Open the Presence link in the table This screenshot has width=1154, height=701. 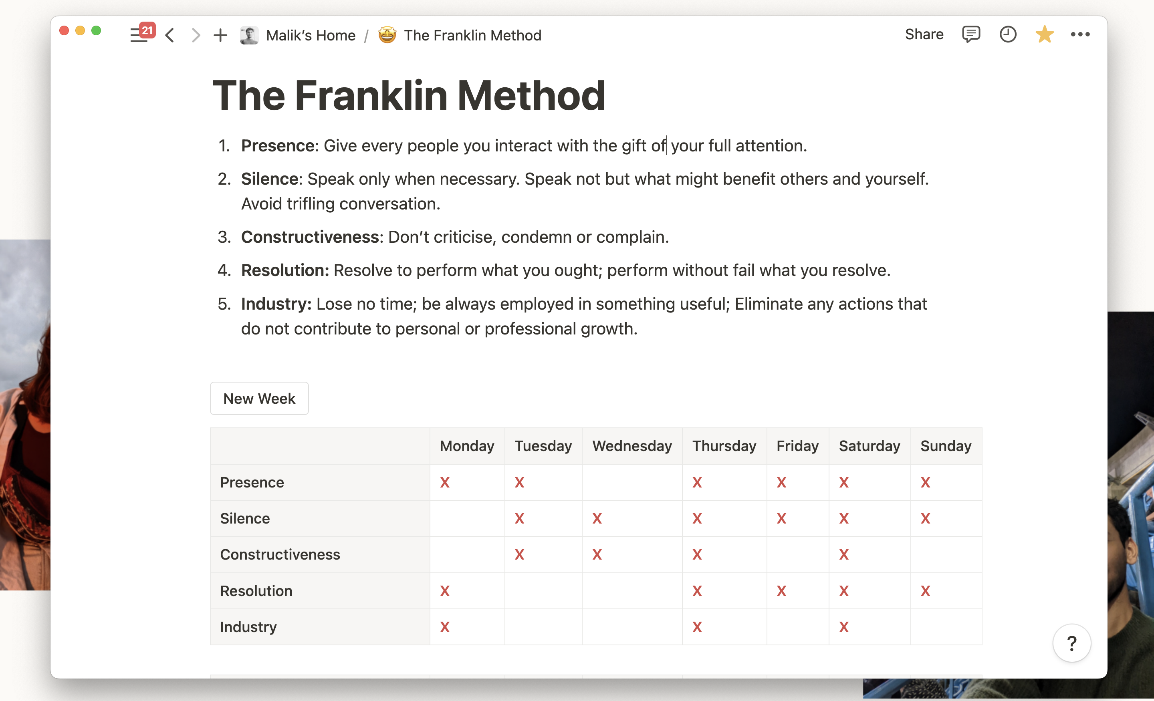[x=252, y=482]
